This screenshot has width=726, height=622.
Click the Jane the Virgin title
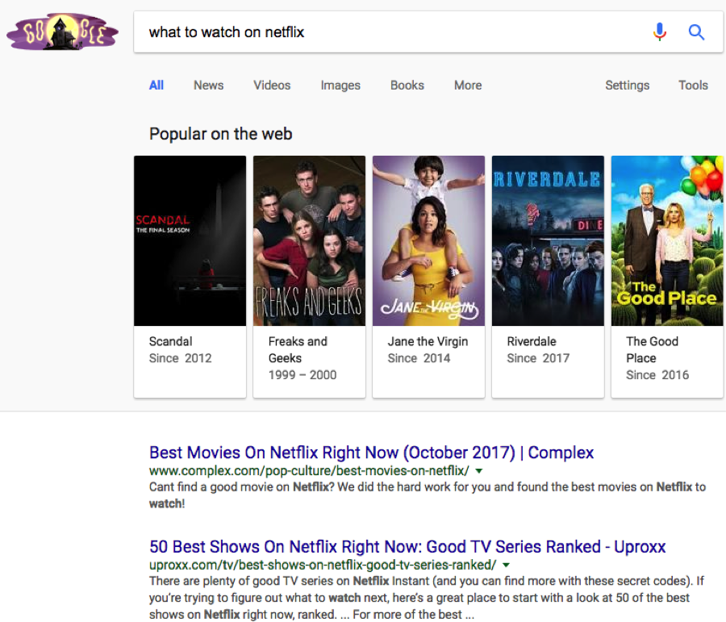(428, 342)
